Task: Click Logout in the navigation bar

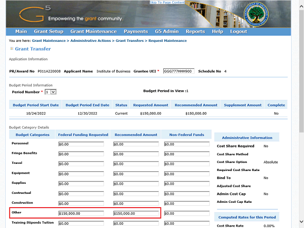Action: click(x=238, y=31)
